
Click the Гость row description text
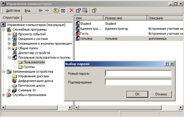[166, 33]
